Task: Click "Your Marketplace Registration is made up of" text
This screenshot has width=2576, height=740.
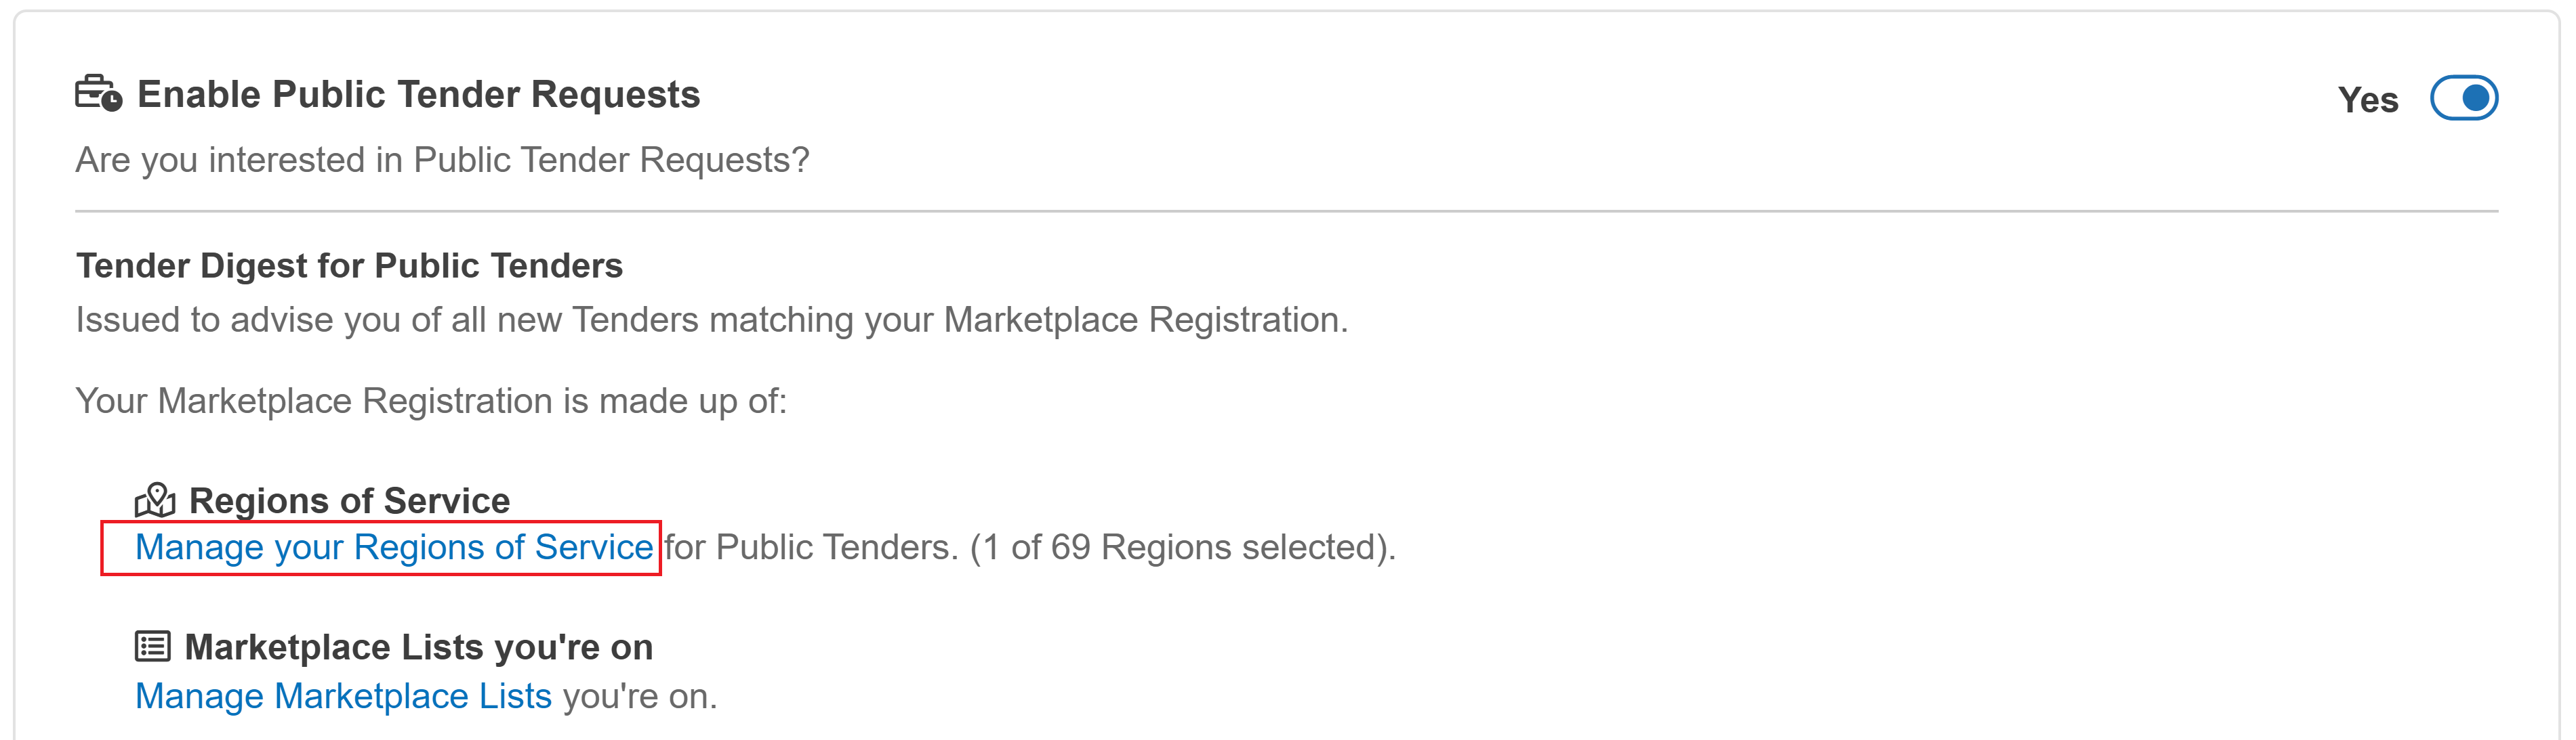Action: (431, 400)
